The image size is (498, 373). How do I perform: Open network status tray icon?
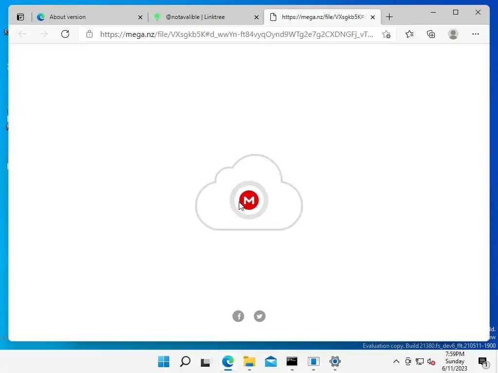tap(420, 361)
